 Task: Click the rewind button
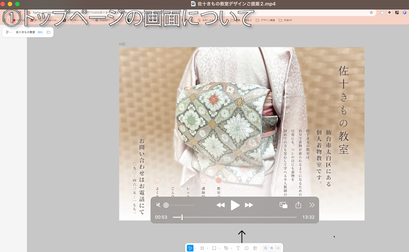(x=221, y=205)
